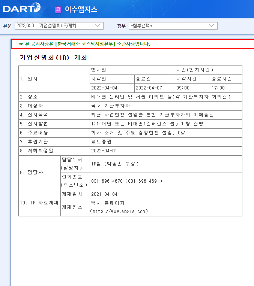The image size is (254, 286).
Task: Click the start date 2022-04-04 cell
Action: 112,88
